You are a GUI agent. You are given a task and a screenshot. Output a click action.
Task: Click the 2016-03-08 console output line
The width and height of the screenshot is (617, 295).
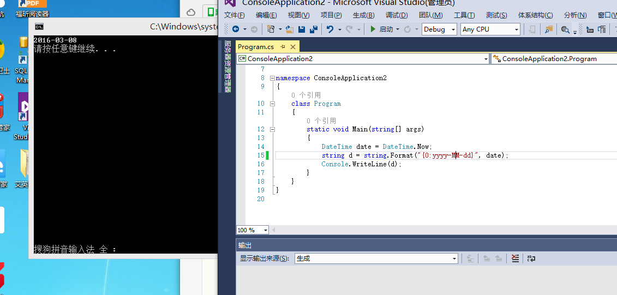pyautogui.click(x=55, y=40)
